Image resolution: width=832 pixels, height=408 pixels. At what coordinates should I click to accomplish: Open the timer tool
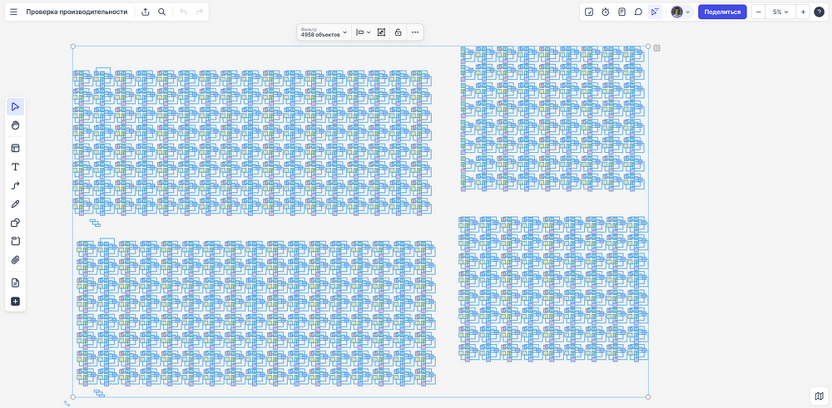click(x=606, y=12)
